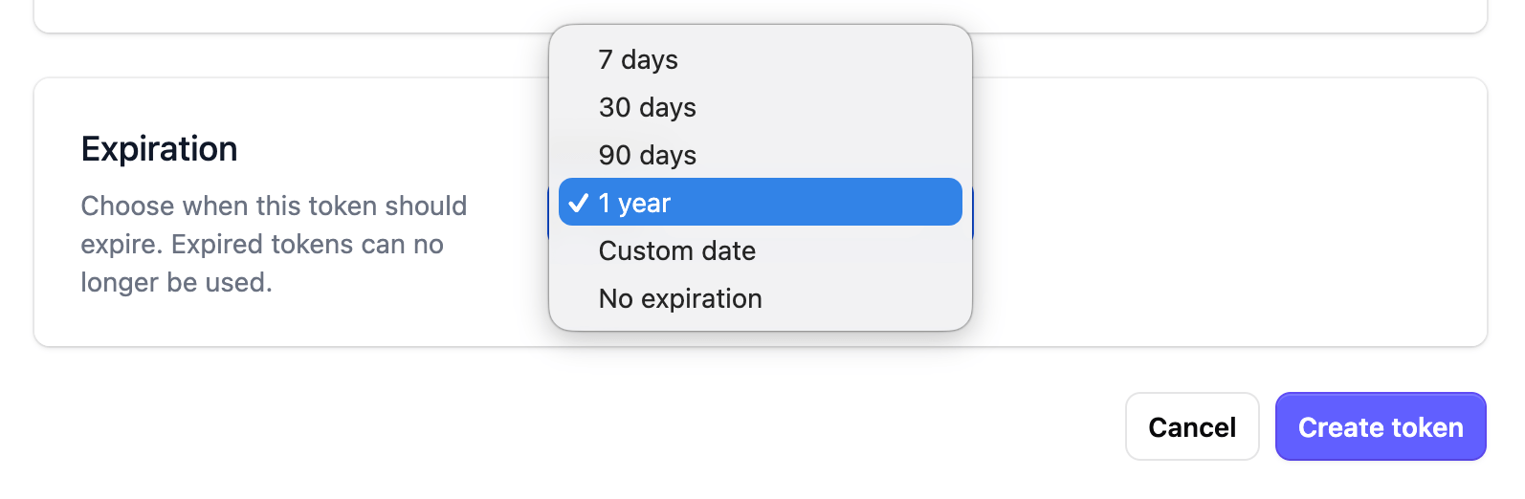
Task: Pick the 90 days option
Action: pyautogui.click(x=647, y=155)
